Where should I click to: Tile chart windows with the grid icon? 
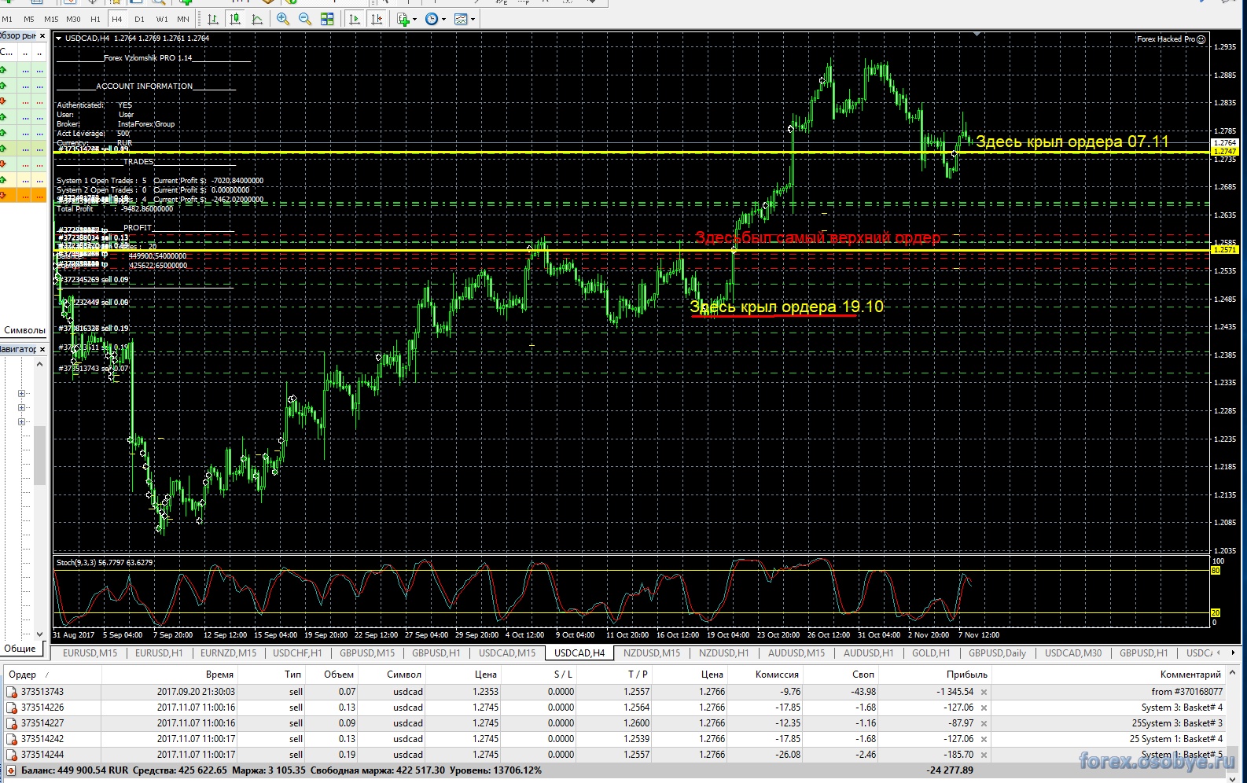coord(327,19)
